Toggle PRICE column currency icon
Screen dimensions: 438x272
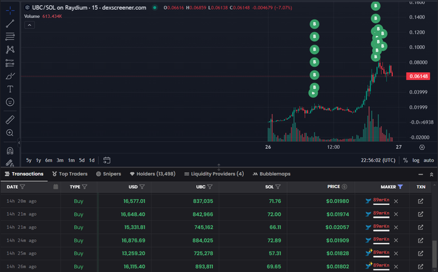pos(344,187)
